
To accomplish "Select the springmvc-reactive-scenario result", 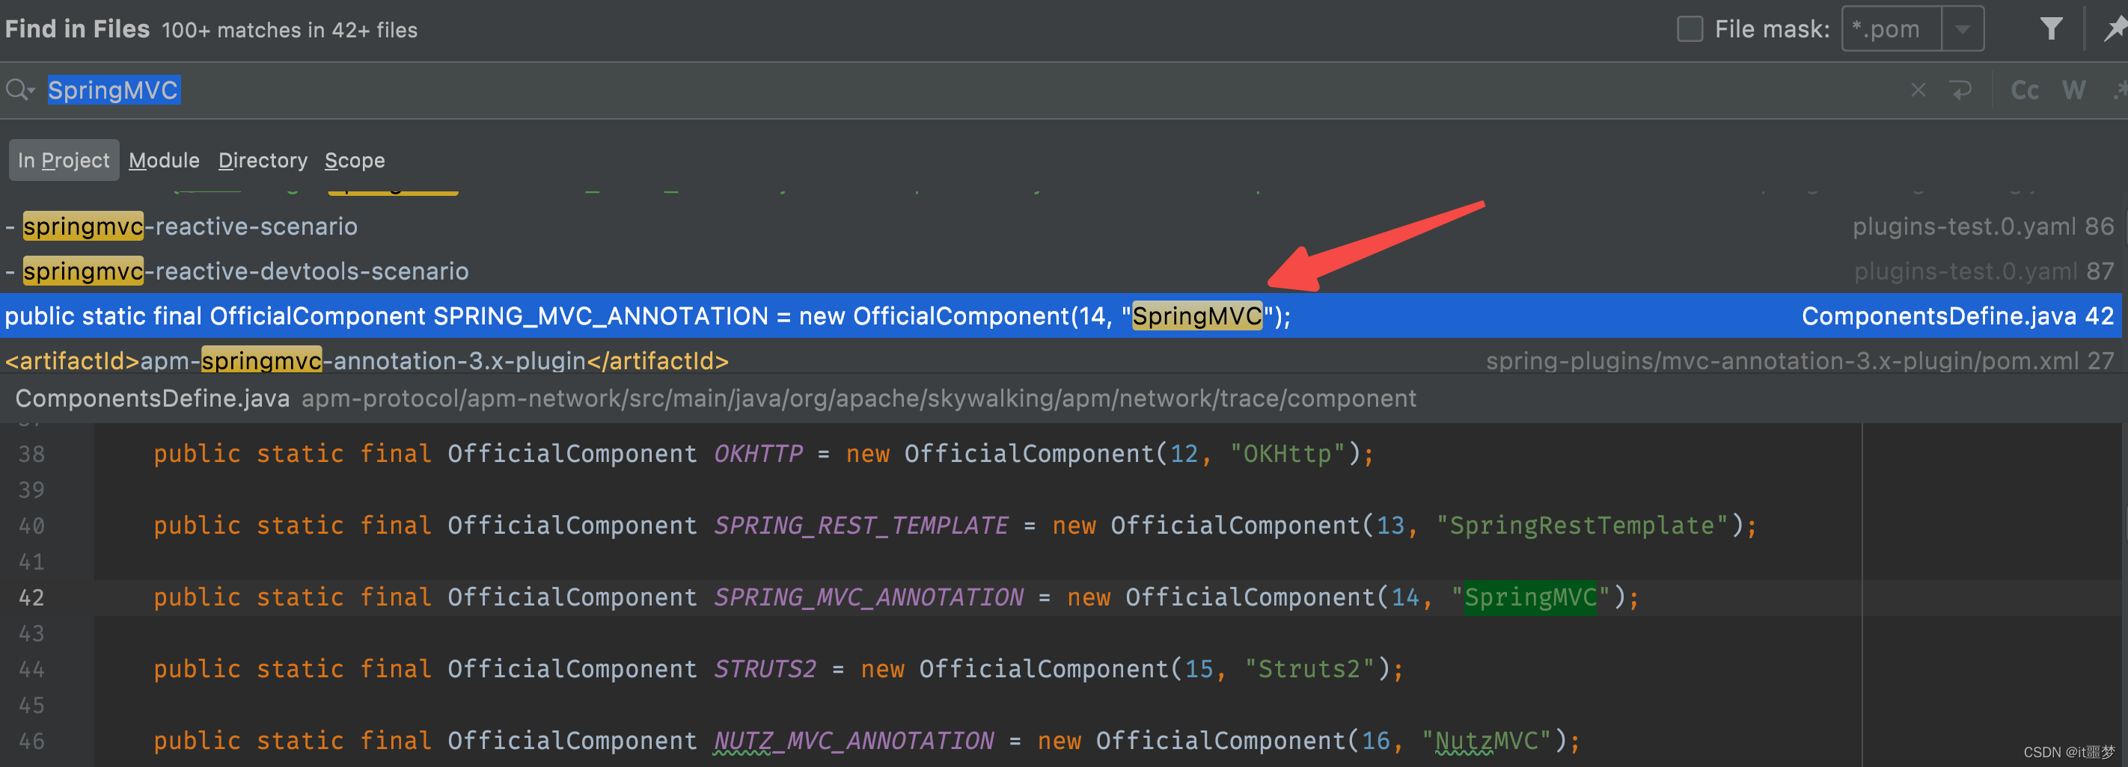I will (x=1061, y=227).
